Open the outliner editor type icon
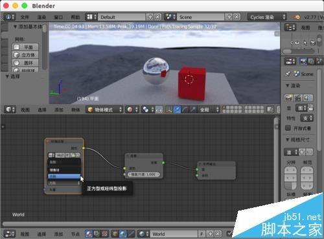This screenshot has height=239, width=324. click(290, 28)
